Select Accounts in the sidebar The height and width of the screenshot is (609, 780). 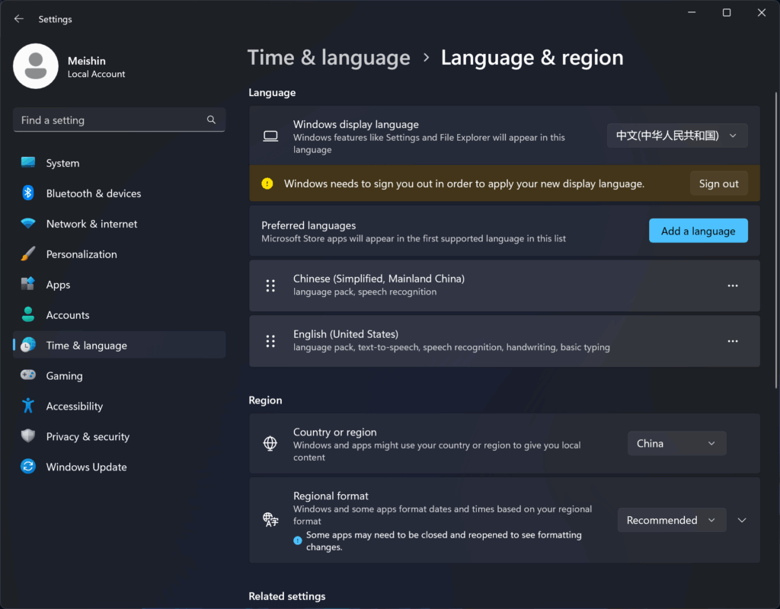68,315
